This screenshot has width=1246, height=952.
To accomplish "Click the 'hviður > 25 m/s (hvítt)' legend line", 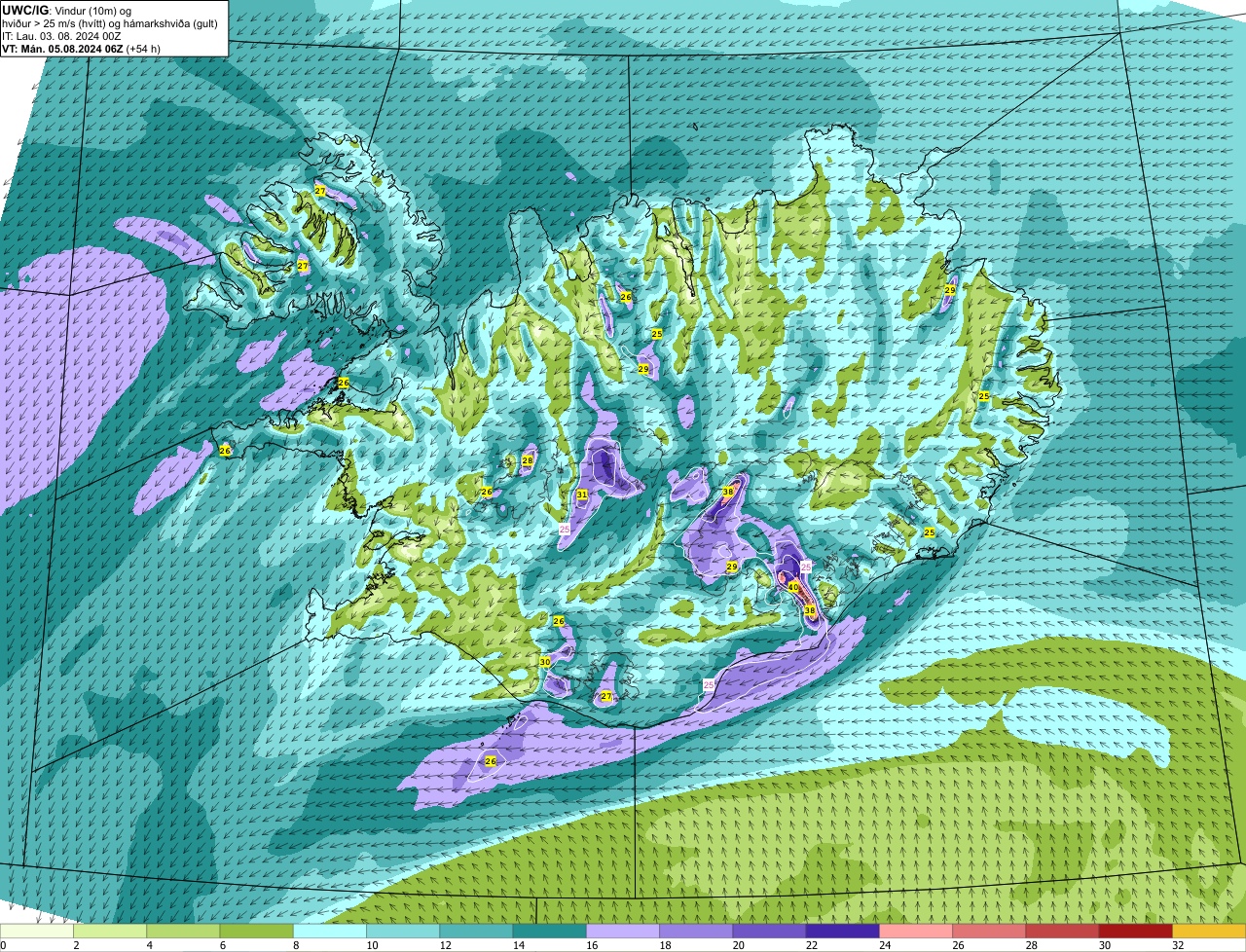I will pos(109,23).
